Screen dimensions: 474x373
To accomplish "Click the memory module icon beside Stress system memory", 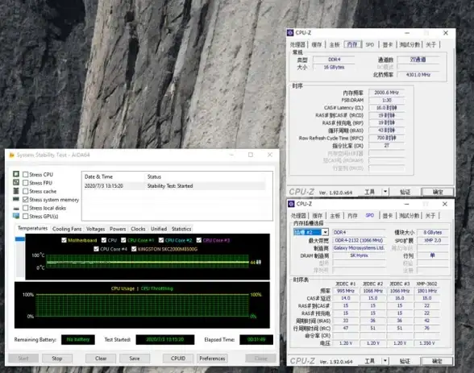I will coord(16,199).
